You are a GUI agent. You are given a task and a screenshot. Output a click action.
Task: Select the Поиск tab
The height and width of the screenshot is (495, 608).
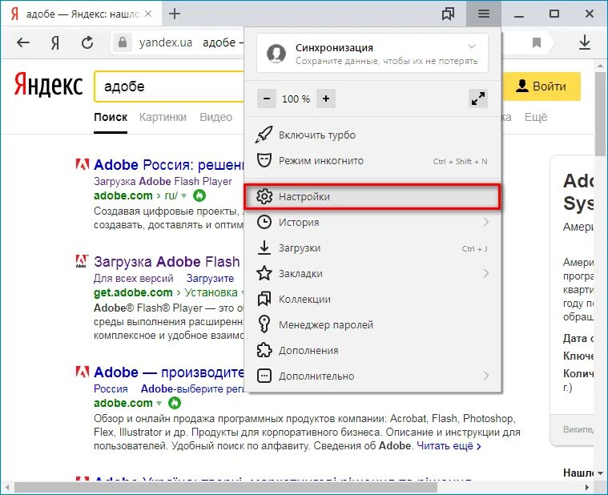[111, 117]
